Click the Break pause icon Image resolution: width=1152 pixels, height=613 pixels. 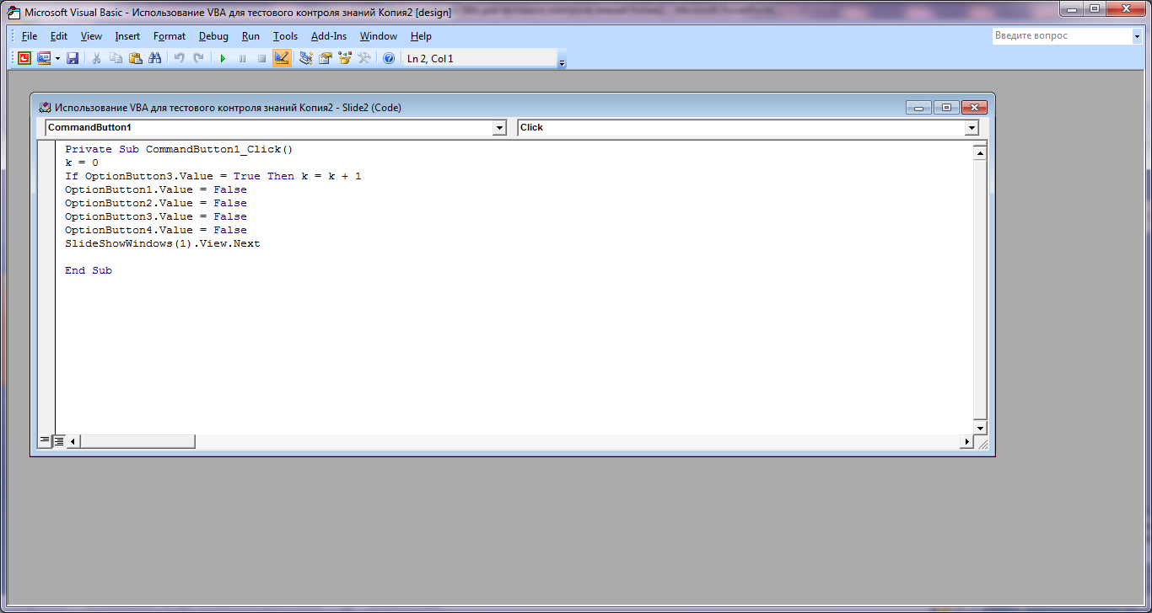[x=242, y=58]
